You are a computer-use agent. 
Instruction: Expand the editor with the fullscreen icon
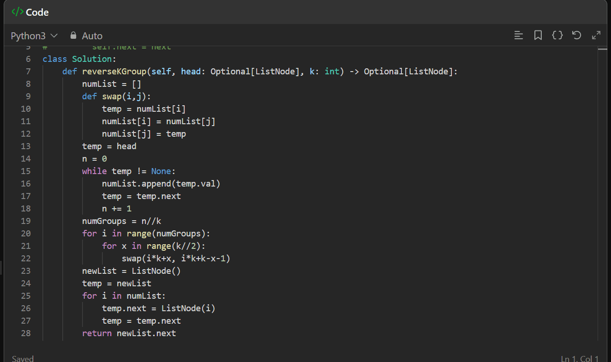[596, 36]
